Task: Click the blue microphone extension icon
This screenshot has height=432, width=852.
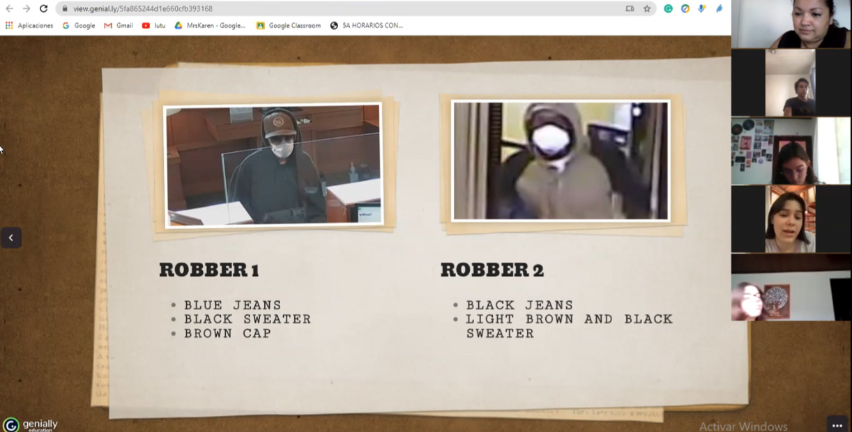Action: click(701, 9)
